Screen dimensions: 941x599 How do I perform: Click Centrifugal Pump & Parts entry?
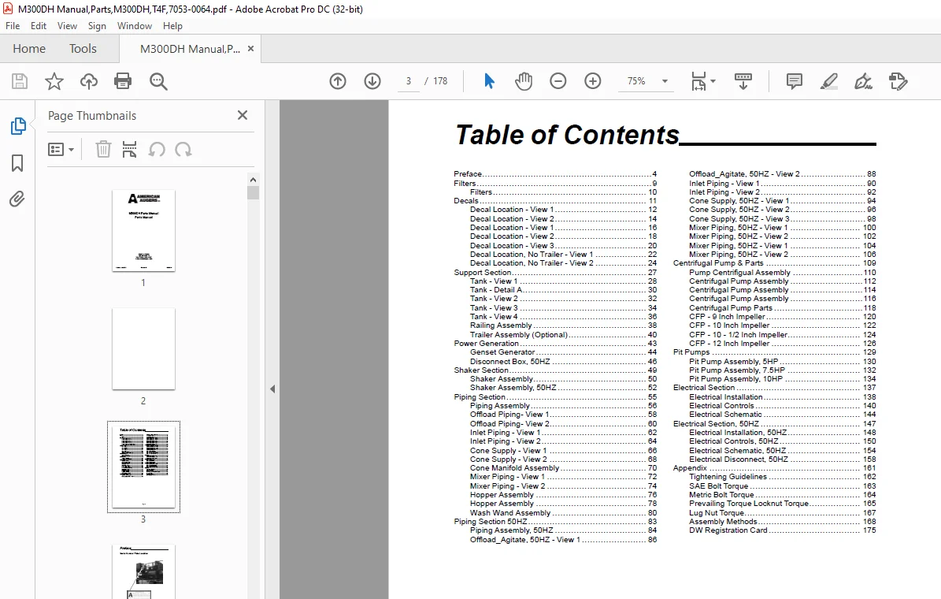click(x=775, y=263)
